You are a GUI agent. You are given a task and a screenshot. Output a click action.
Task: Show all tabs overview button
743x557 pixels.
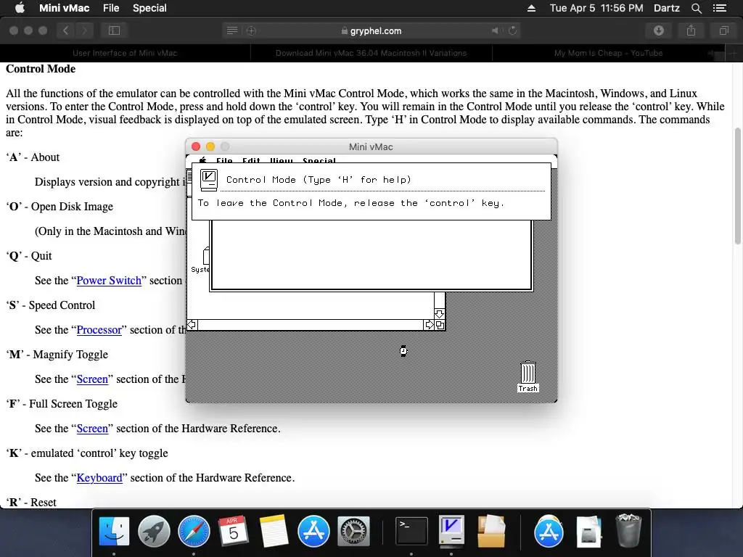coord(723,30)
